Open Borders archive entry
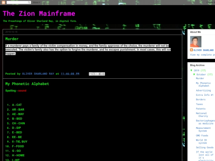The width and height of the screenshot is (215, 161). point(201,99)
